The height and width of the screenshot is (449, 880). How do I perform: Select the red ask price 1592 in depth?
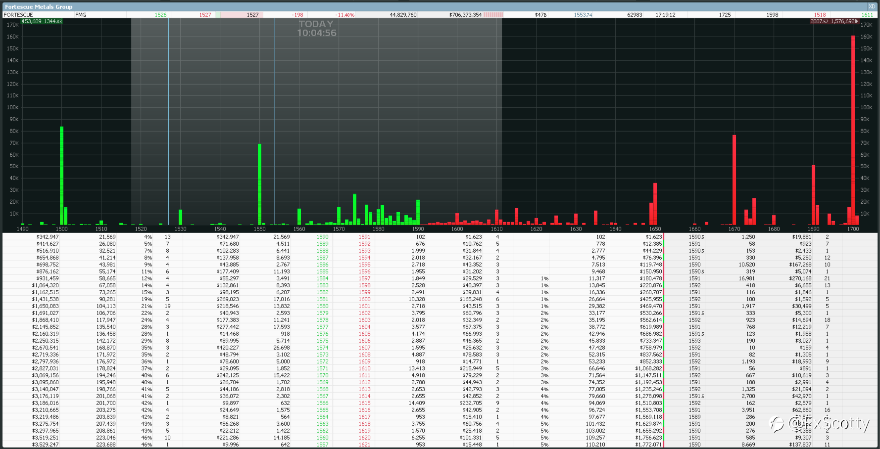[364, 244]
